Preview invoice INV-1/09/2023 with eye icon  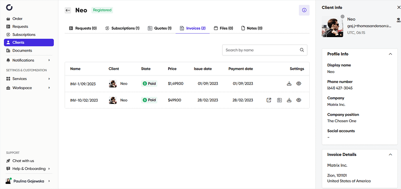(298, 84)
